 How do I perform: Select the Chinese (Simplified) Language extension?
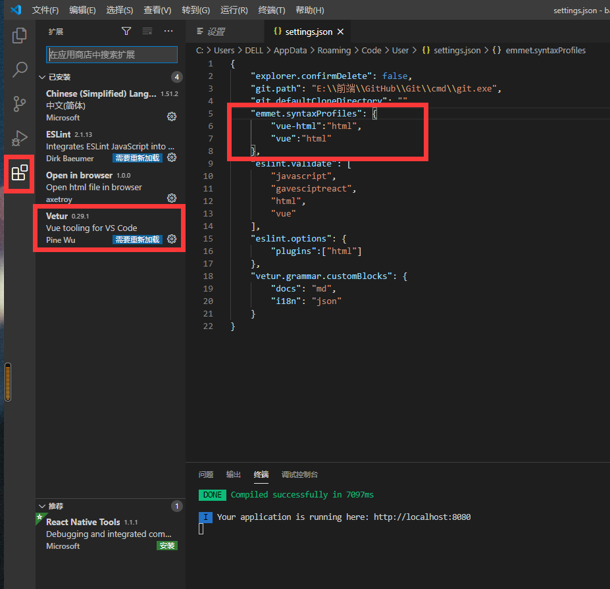[x=111, y=105]
